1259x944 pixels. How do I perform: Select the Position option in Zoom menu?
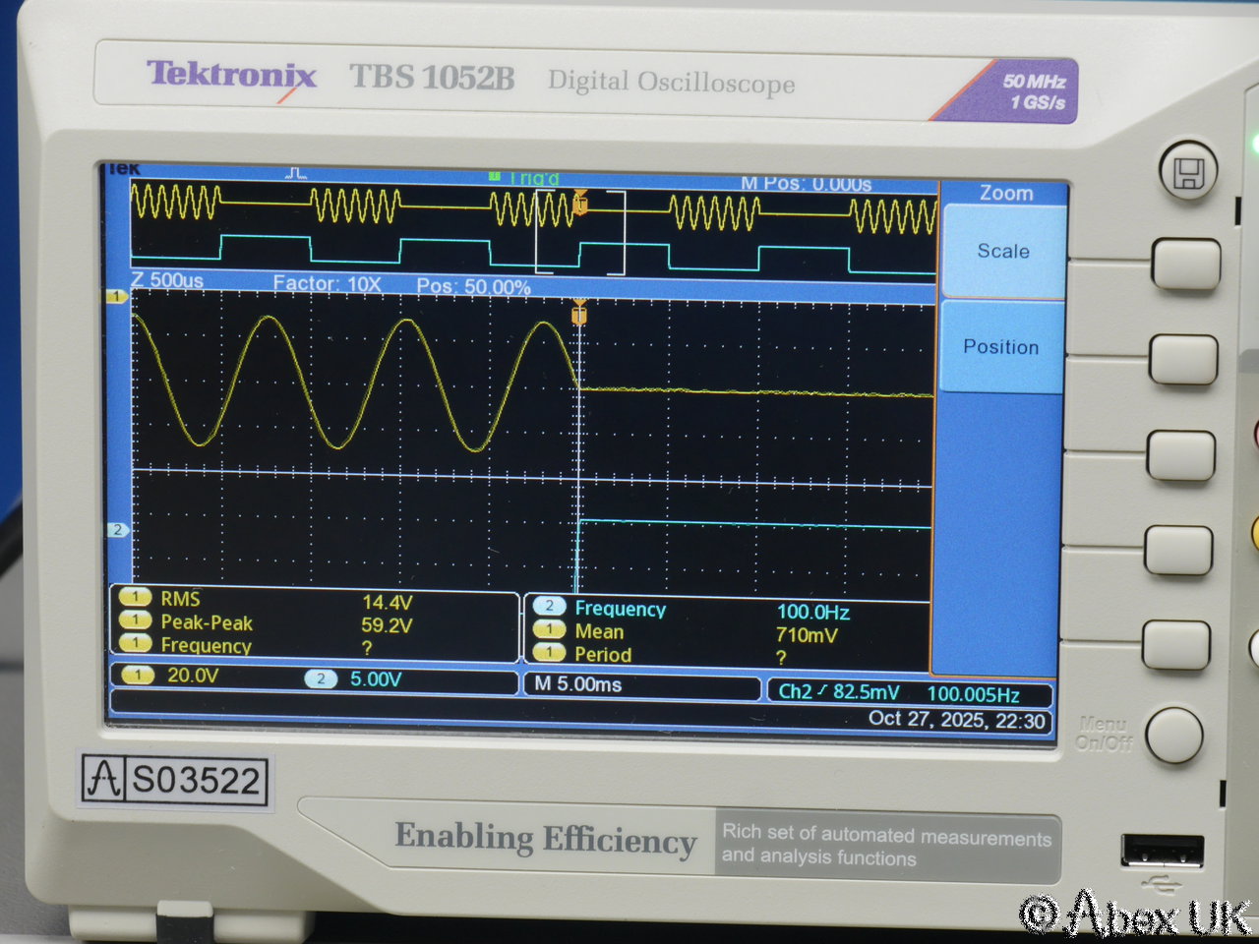[1000, 347]
